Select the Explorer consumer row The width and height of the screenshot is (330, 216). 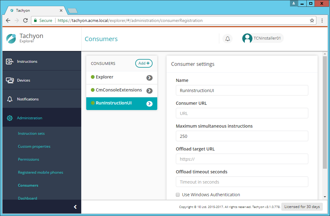(122, 78)
